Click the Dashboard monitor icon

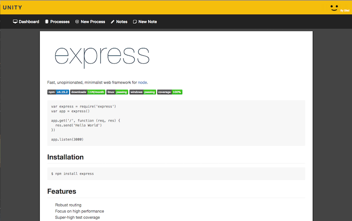pyautogui.click(x=15, y=22)
